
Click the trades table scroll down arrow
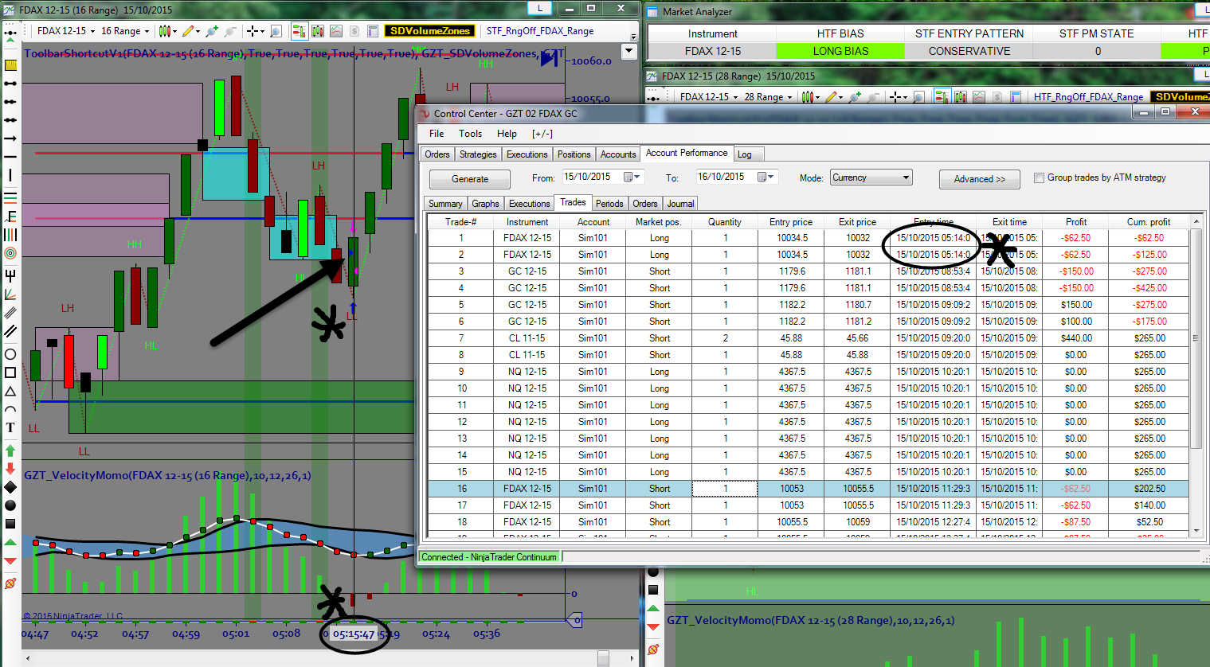coord(1195,532)
